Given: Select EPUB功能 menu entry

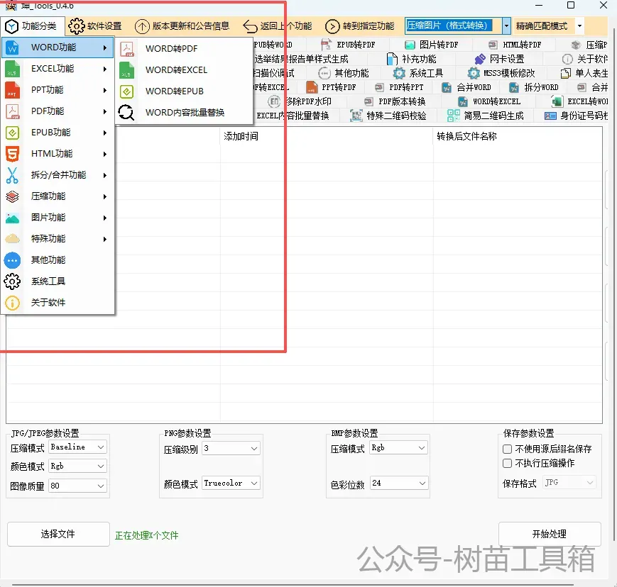Looking at the screenshot, I should coord(58,133).
